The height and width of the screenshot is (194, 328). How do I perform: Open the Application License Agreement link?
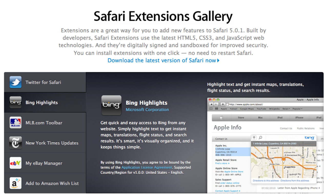(x=147, y=167)
